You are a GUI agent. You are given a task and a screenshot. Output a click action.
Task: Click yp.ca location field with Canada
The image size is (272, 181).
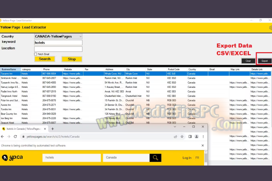point(126,158)
